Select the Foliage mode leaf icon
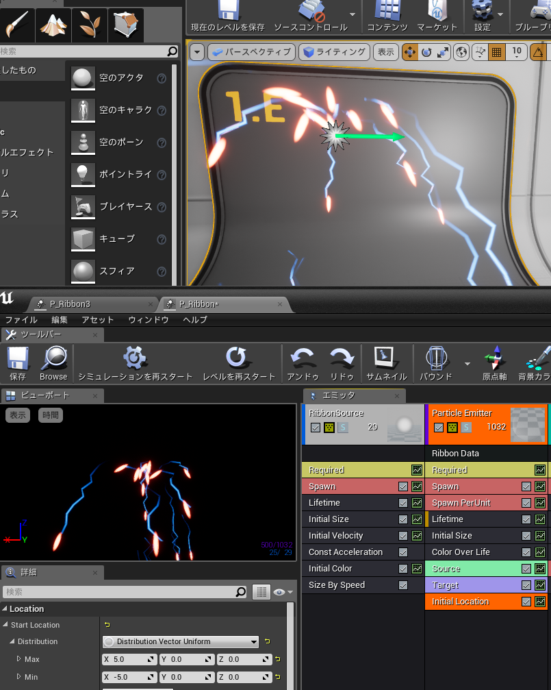This screenshot has height=690, width=551. (x=90, y=24)
